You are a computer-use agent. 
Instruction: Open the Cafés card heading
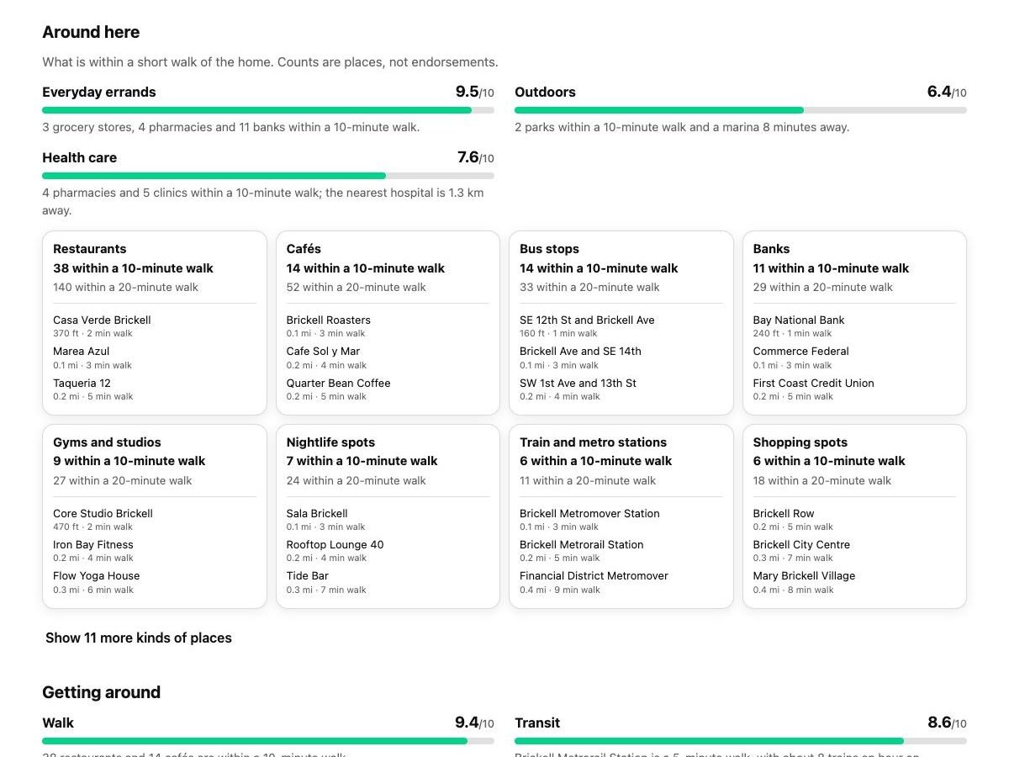tap(304, 249)
